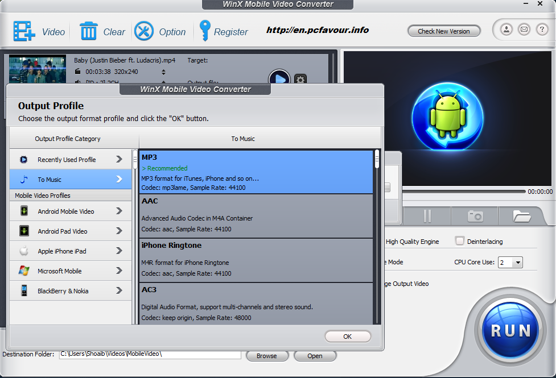Click the Apple iPhone iPad icon
This screenshot has width=556, height=378.
point(24,251)
